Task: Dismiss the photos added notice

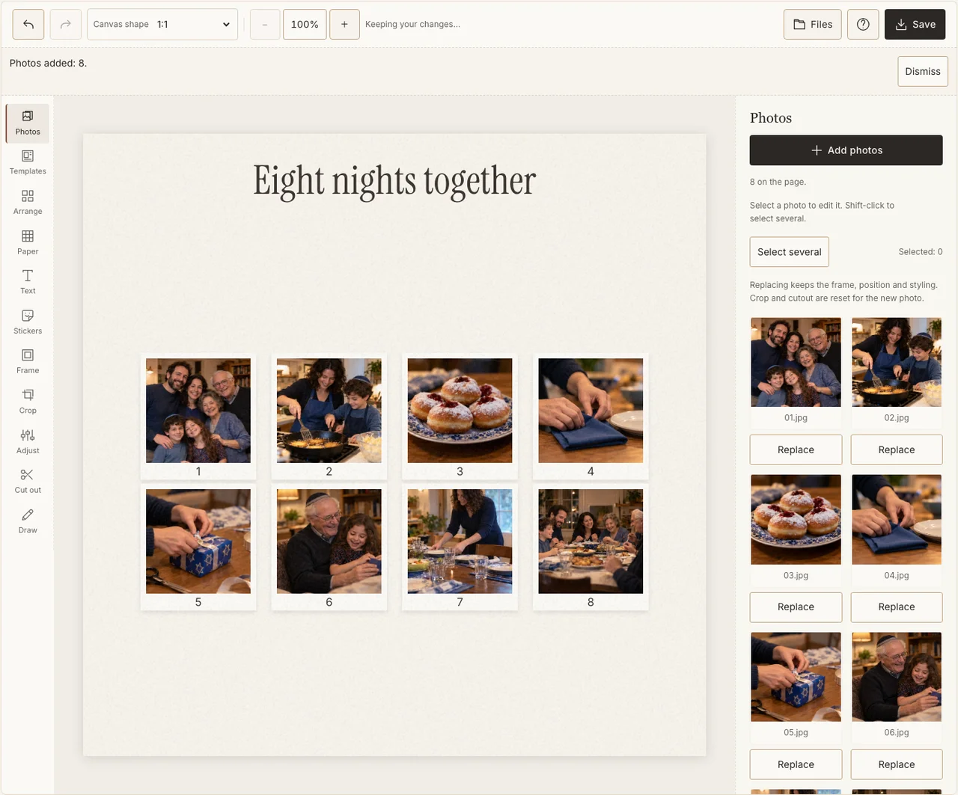Action: pyautogui.click(x=923, y=72)
